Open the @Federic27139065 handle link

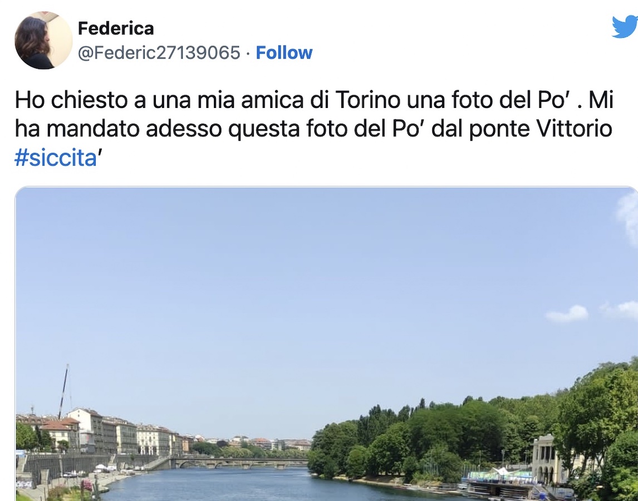tap(159, 52)
